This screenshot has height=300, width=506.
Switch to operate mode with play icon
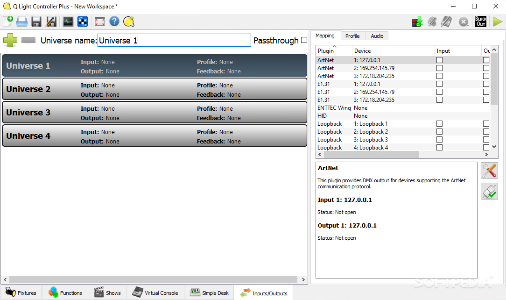(x=498, y=21)
